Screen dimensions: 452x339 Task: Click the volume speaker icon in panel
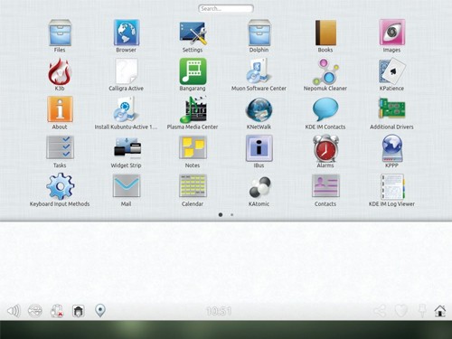pos(14,311)
